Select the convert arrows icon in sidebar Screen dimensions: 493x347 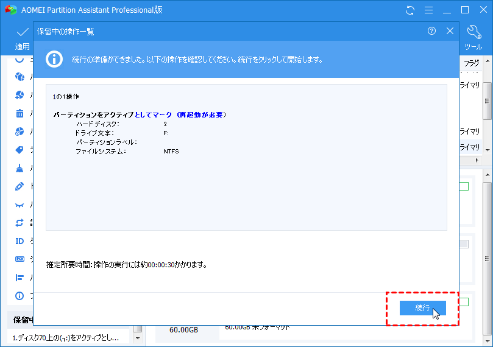pos(20,223)
